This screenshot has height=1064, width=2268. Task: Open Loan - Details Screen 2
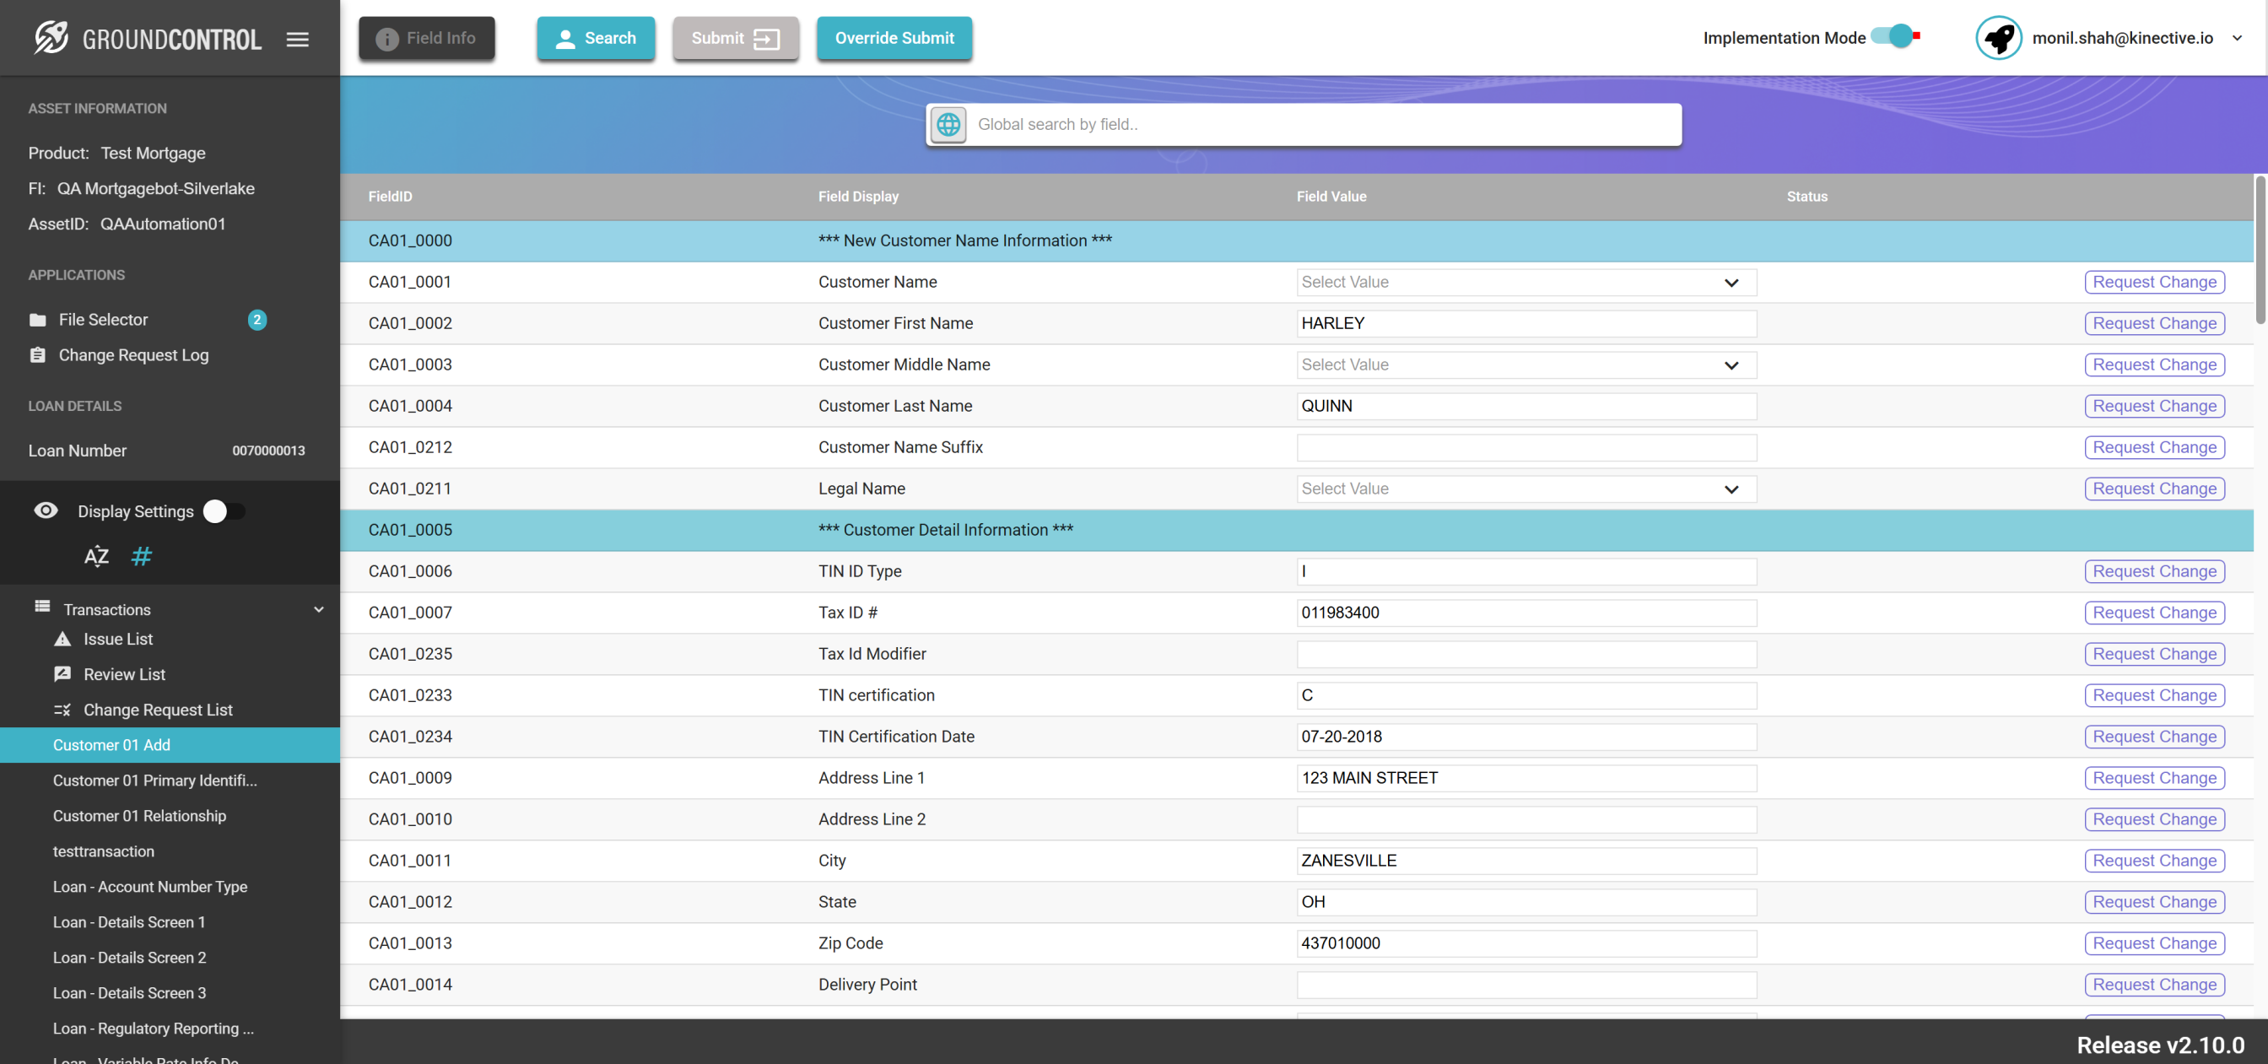(x=129, y=958)
